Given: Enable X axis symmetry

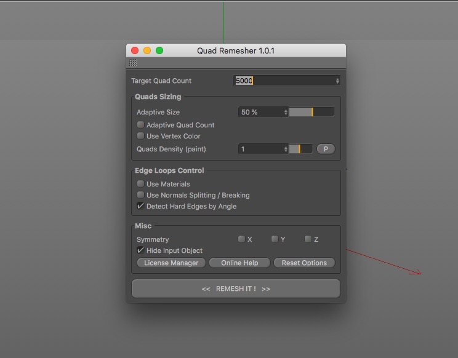Looking at the screenshot, I should 241,239.
